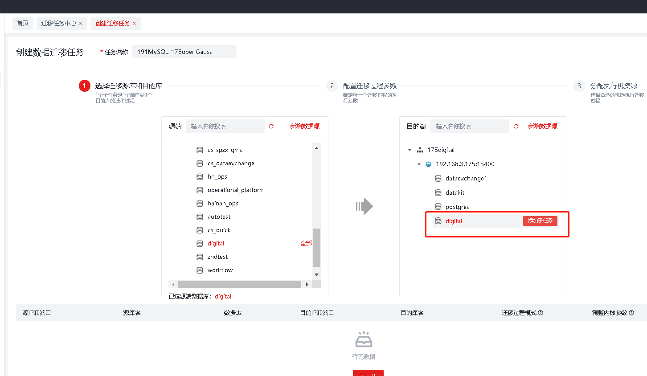Click the 数据表 column header
647x376 pixels.
[x=233, y=313]
